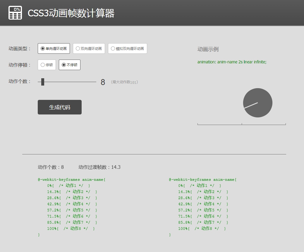
Task: Click the 动作过渡帧数：14.3 label
Action: [x=99, y=167]
